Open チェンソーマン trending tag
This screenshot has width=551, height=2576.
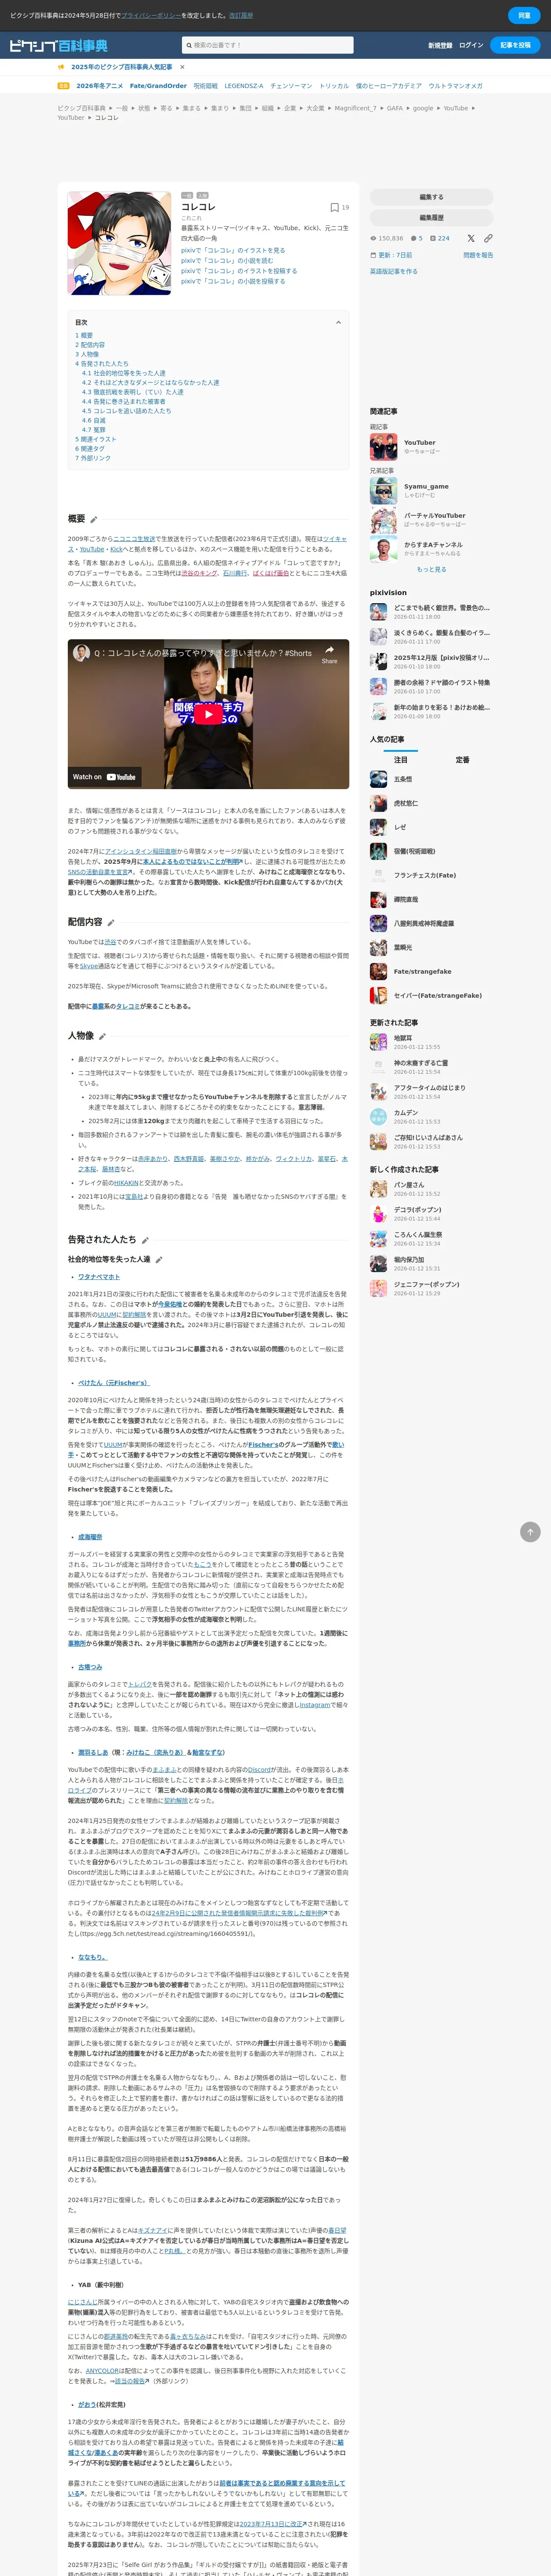(291, 86)
